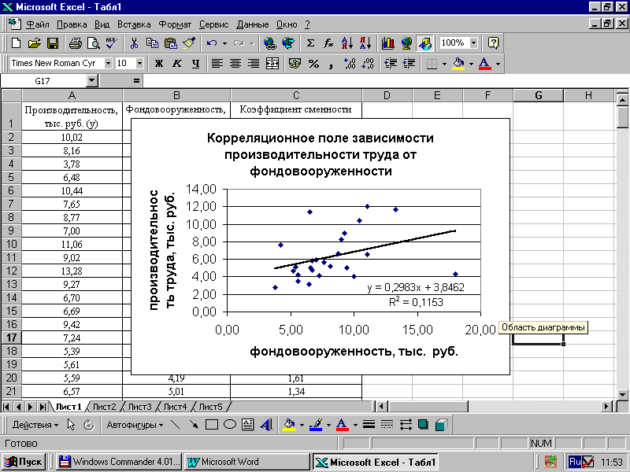Copy selection with the Copy icon
630x472 pixels.
[x=152, y=43]
